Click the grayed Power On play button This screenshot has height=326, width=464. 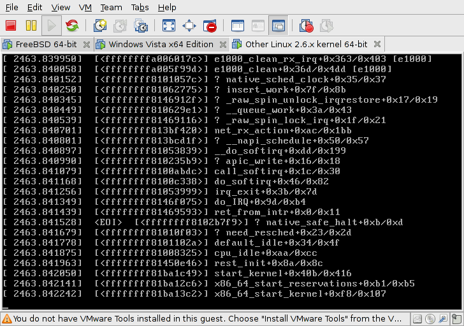pos(52,26)
